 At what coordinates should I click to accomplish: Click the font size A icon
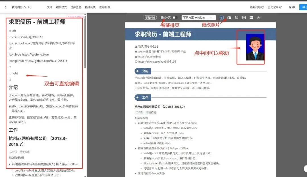point(259,18)
